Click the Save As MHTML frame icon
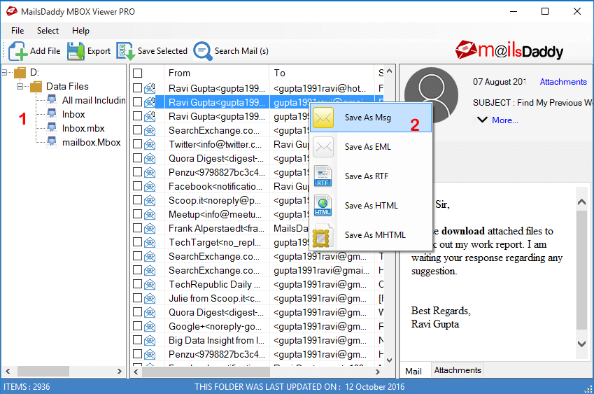 (323, 235)
